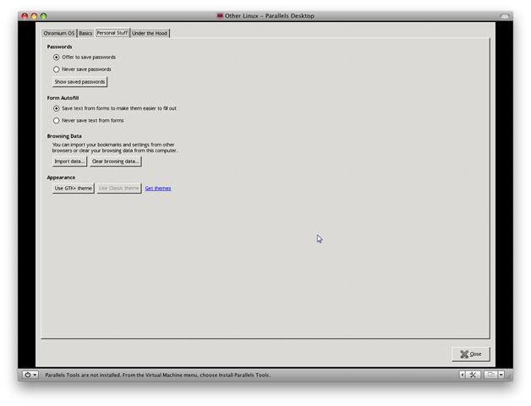Select Offer to save passwords option
531x406 pixels.
(57, 58)
